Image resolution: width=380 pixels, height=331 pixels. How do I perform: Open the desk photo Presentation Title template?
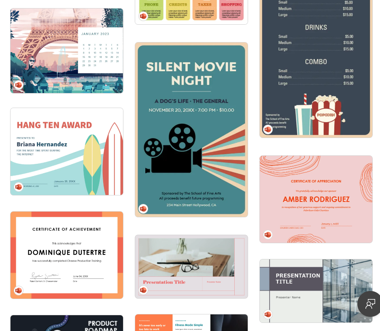coord(191,267)
